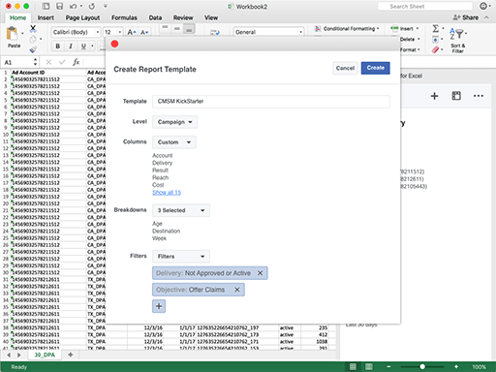
Task: Click the Show all 15 link
Action: (x=167, y=193)
